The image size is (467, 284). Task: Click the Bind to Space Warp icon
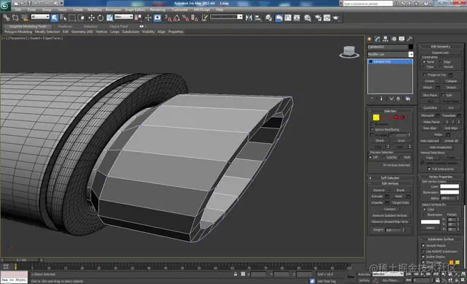point(25,18)
